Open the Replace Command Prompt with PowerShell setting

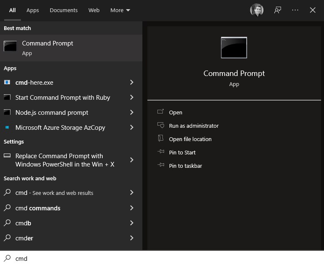65,160
